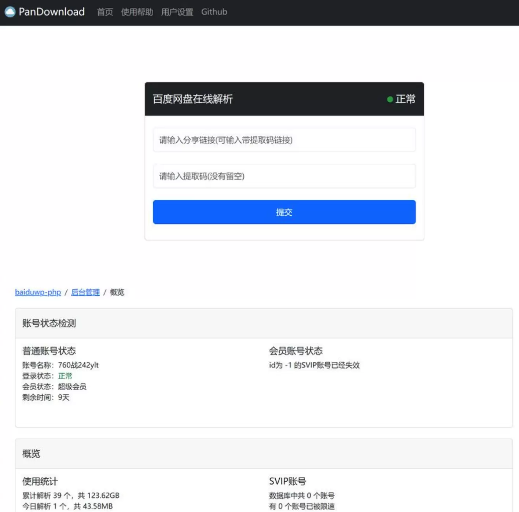Click the 普通账号状态 heading

49,351
